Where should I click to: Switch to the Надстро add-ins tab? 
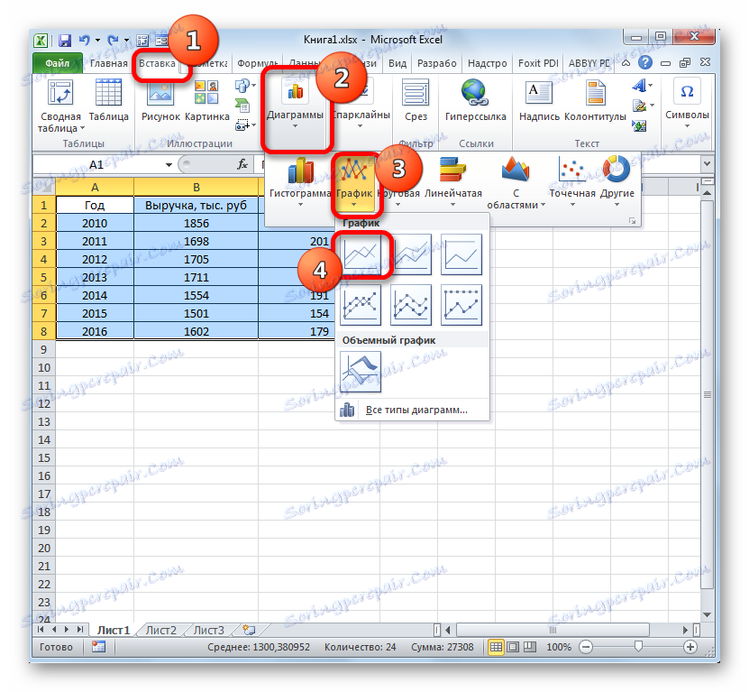pyautogui.click(x=488, y=63)
